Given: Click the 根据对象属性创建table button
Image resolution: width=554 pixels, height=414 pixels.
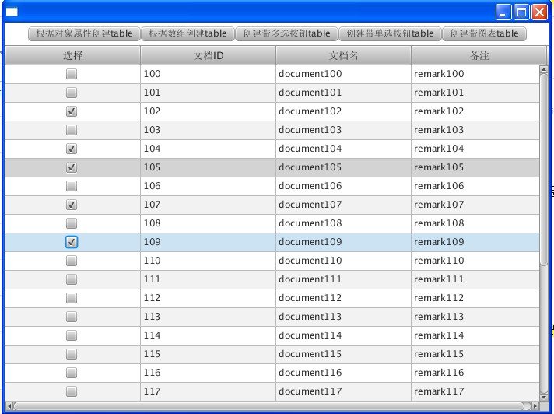Looking at the screenshot, I should (84, 34).
